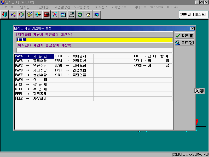Click the empty average bonus formula field

94,50
